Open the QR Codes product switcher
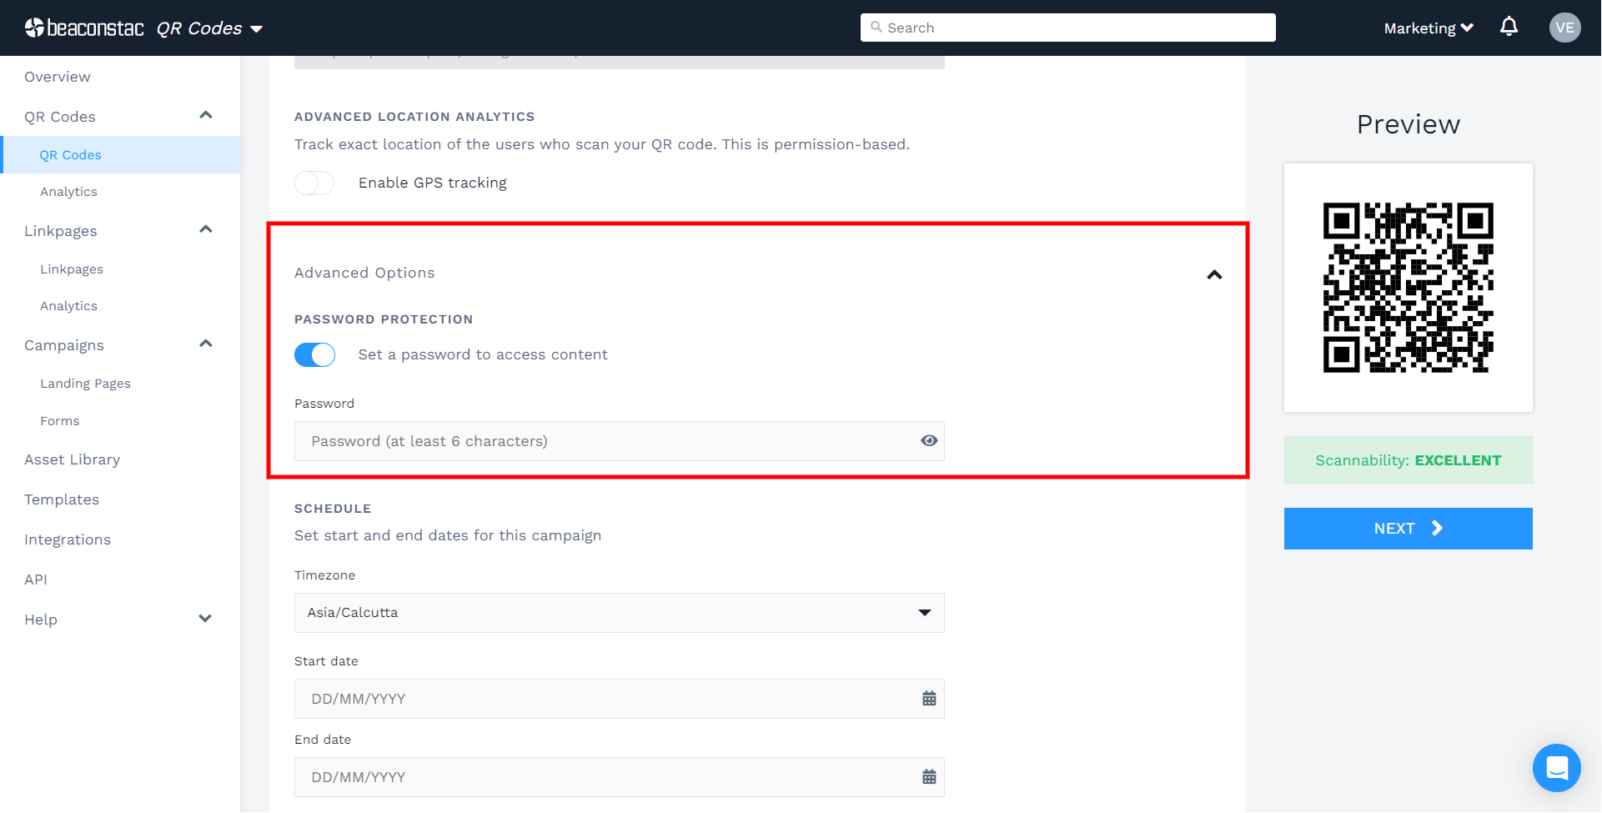The image size is (1602, 813). click(209, 28)
